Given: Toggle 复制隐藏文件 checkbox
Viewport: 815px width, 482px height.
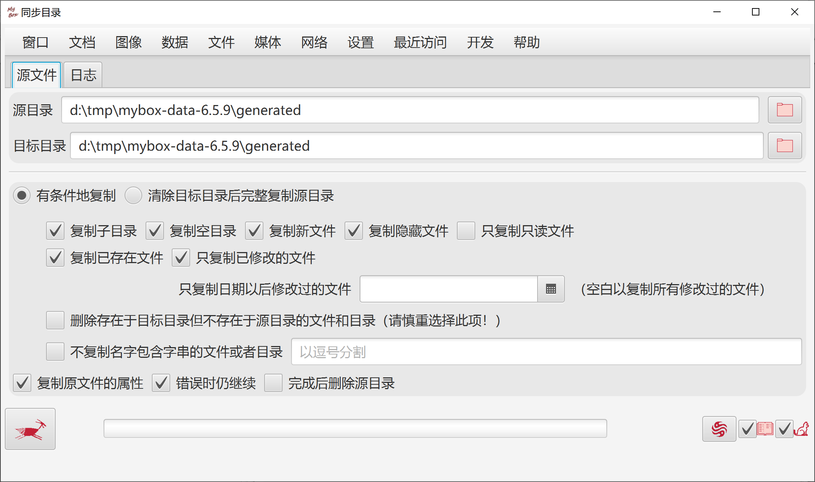Looking at the screenshot, I should tap(354, 231).
